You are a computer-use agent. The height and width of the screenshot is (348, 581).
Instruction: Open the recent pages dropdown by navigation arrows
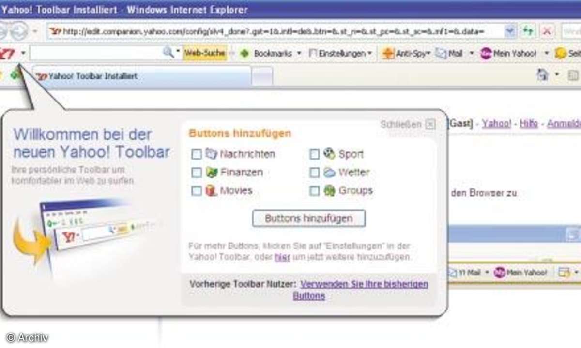35,32
